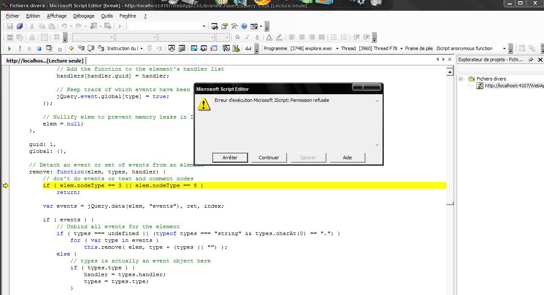Click the Save All icon
Viewport: 544px width, 295px height.
tap(19, 26)
